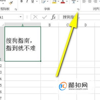The image size is (100, 100).
Task: Click the select-all corner triangle
Action: [3, 25]
